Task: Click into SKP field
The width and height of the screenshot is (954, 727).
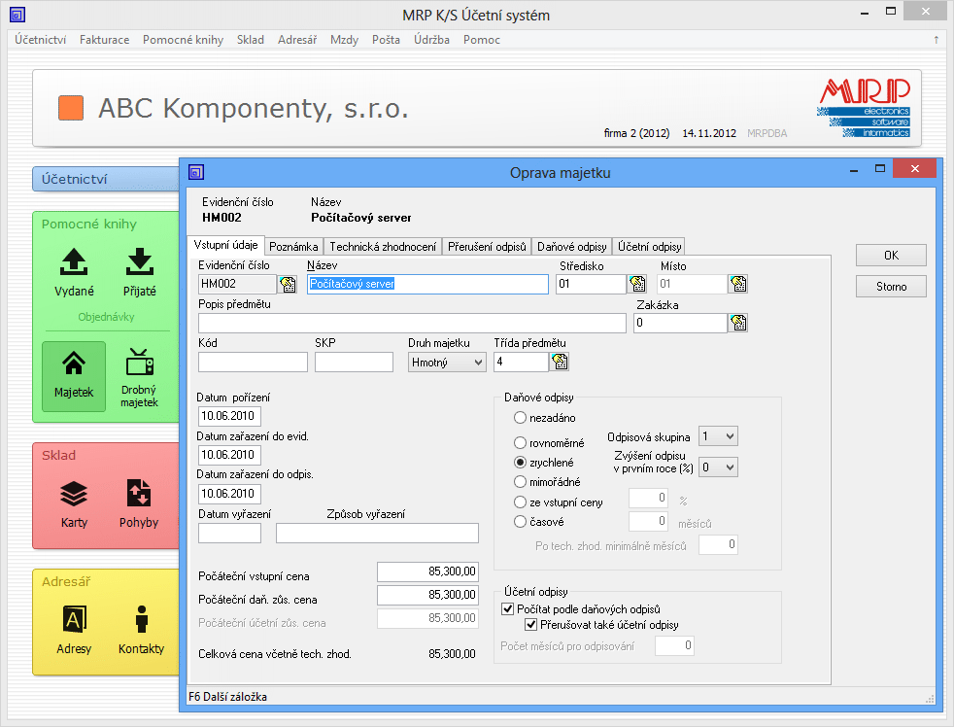Action: point(354,362)
